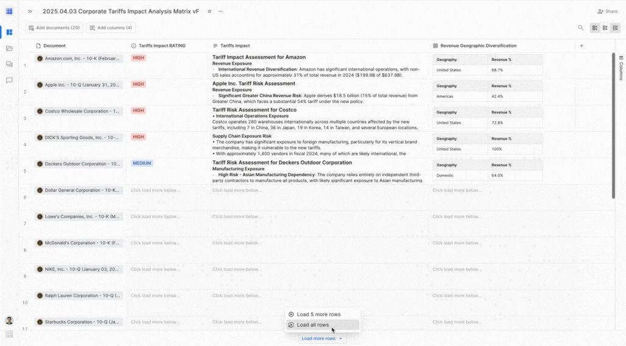The width and height of the screenshot is (626, 346).
Task: Click Load more rows dropdown button
Action: [x=322, y=339]
